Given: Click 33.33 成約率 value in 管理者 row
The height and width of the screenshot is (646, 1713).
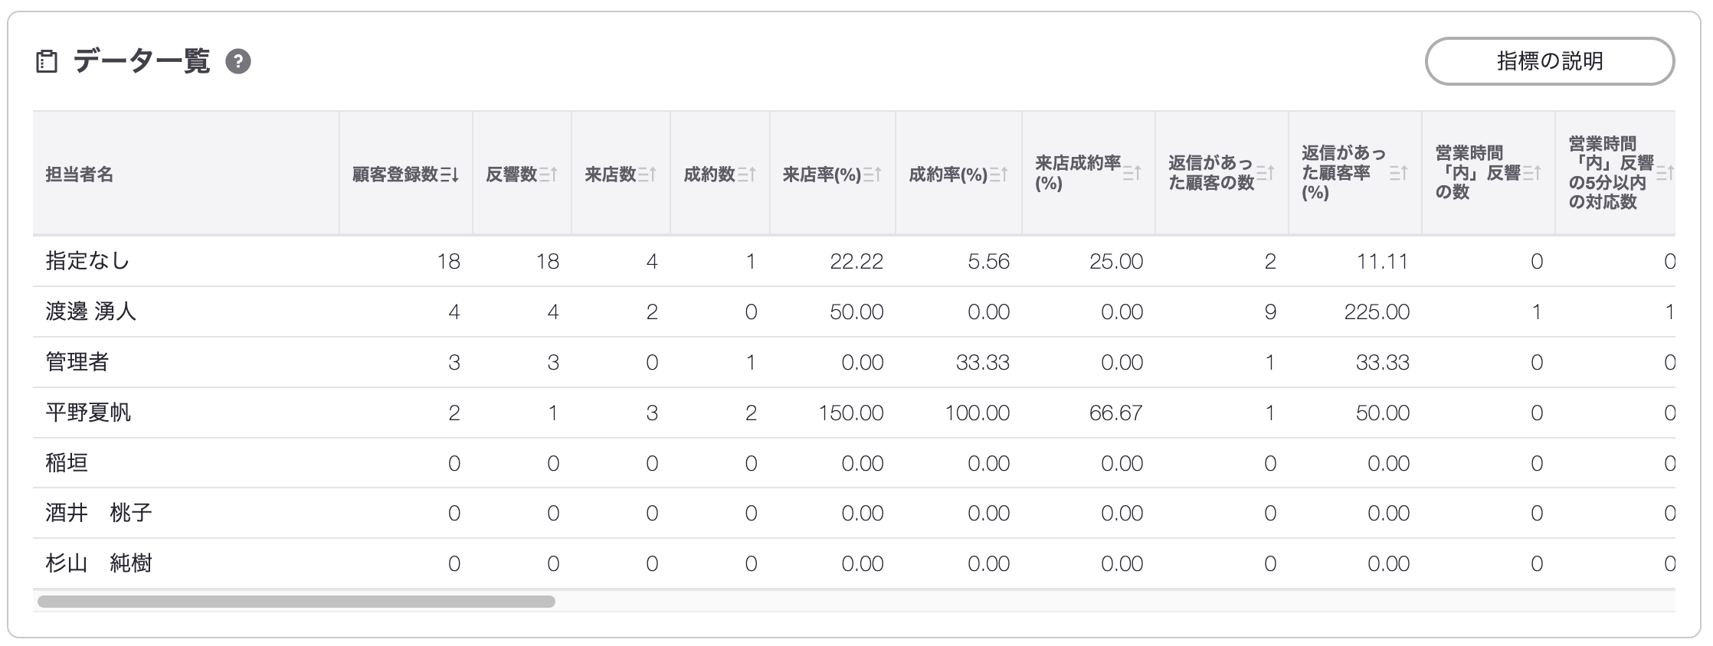Looking at the screenshot, I should (x=983, y=362).
